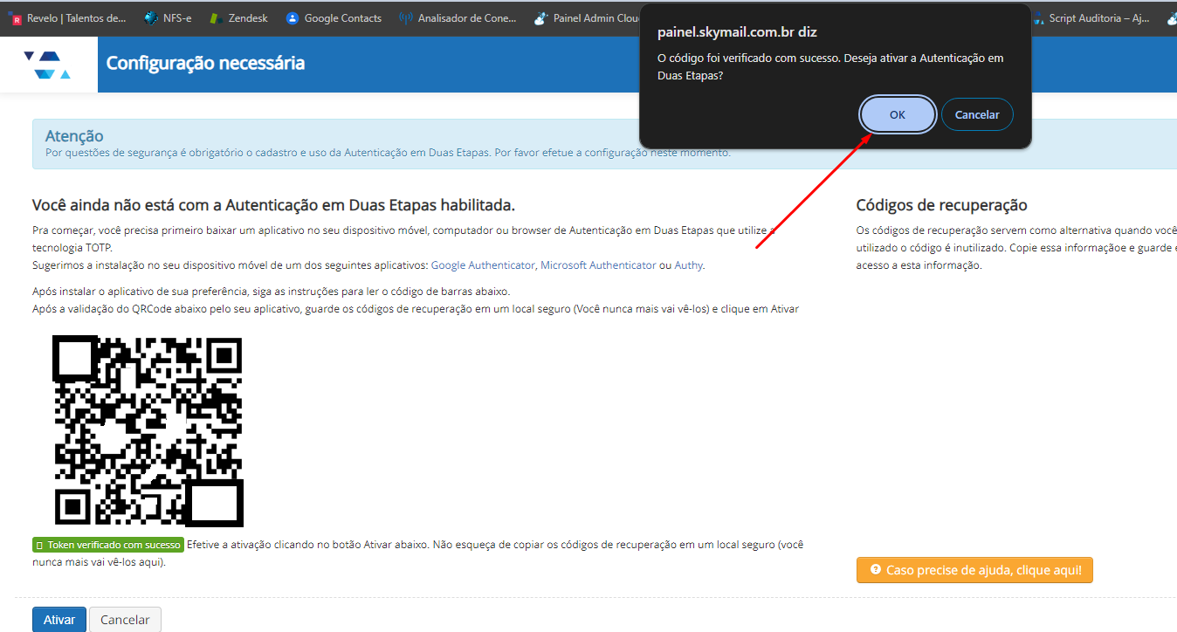Open the Analisador de Cone... bookmark

[458, 17]
